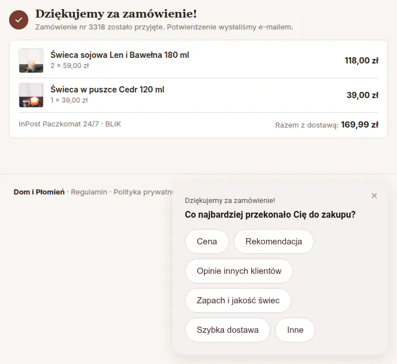Screen dimensions: 397x364
Task: Choose the Cena survey answer
Action: [x=207, y=242]
